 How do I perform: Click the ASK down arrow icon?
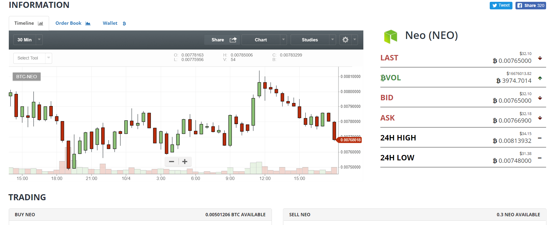(x=540, y=118)
